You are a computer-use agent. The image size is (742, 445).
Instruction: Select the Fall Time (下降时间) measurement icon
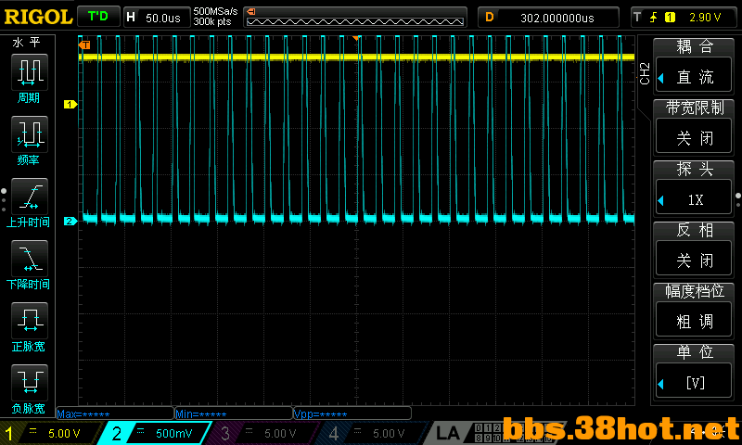coord(30,259)
